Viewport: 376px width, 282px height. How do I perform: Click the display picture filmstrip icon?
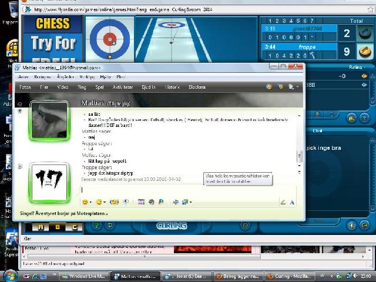coord(141,202)
